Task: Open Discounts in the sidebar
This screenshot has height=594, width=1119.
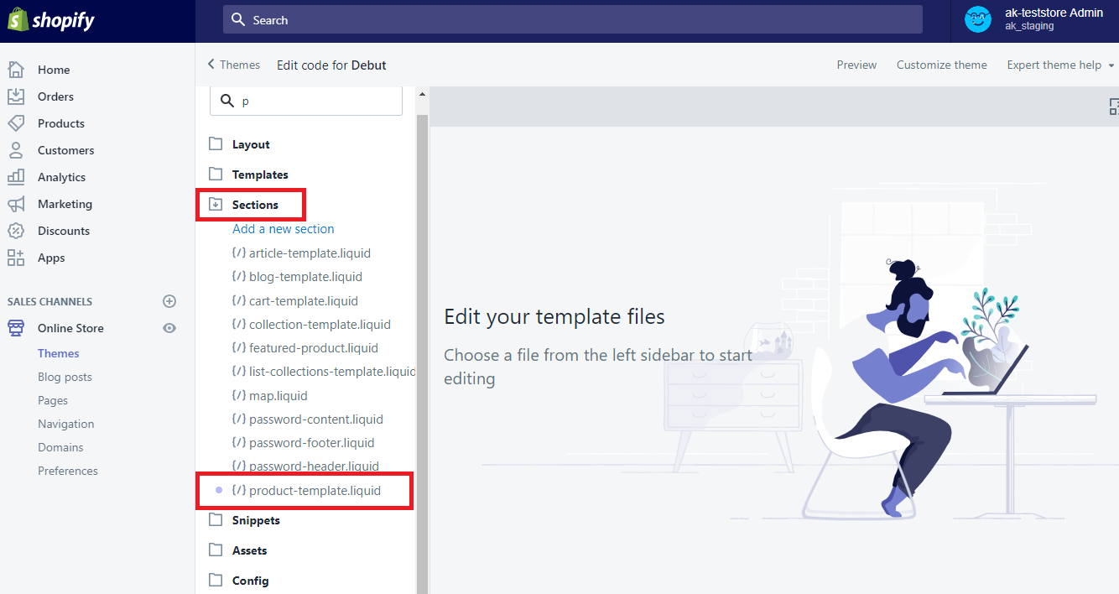Action: tap(64, 231)
